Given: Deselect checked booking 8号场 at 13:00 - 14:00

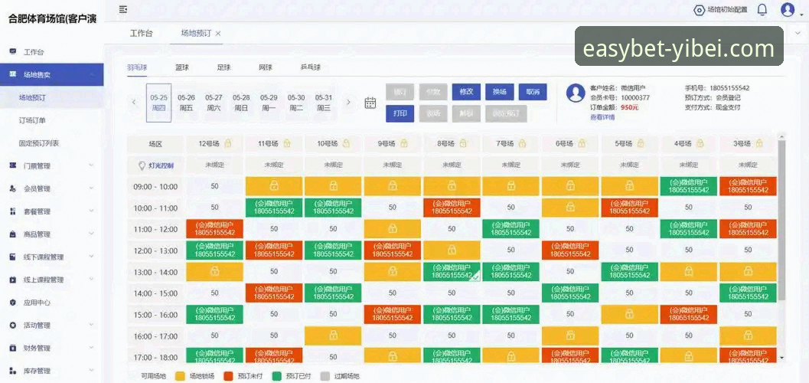Looking at the screenshot, I should click(452, 271).
